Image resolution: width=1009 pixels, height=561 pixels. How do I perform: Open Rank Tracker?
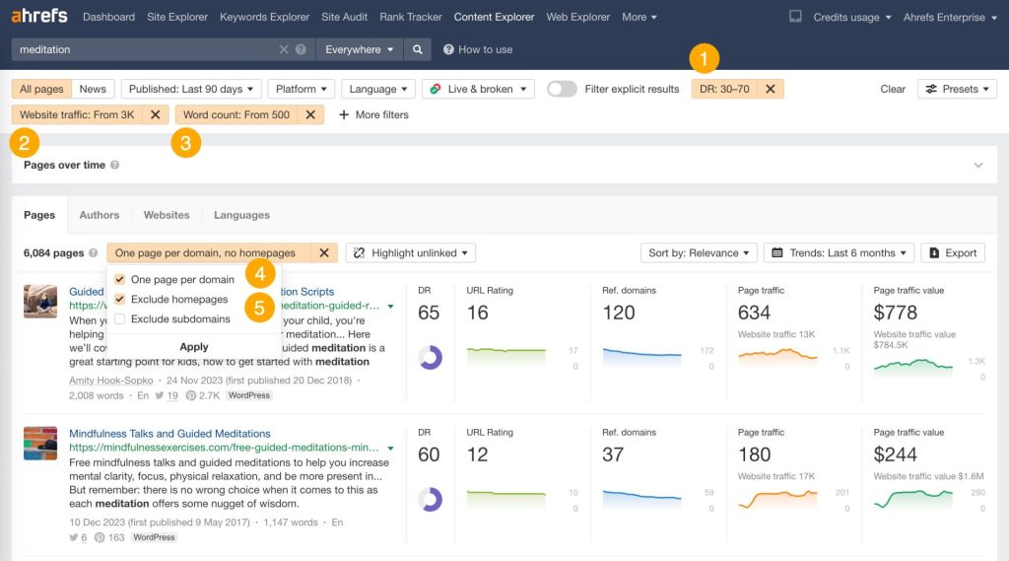(411, 17)
